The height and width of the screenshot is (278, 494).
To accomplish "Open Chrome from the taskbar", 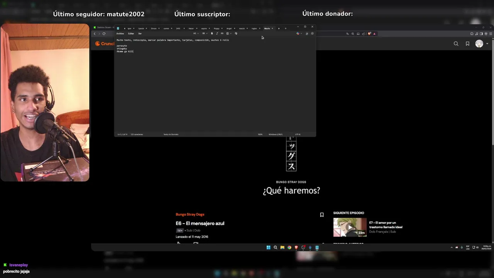I will click(289, 247).
